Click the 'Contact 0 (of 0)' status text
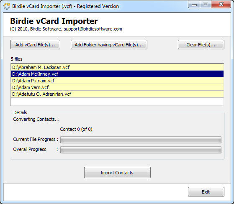Screen dimensions: 234x204 pos(76,129)
